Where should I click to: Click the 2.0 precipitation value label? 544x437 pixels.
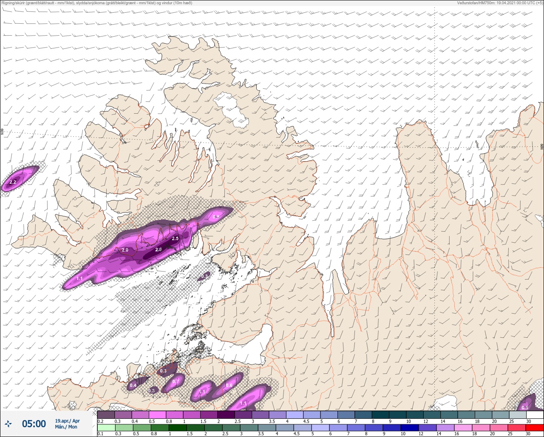(x=125, y=250)
